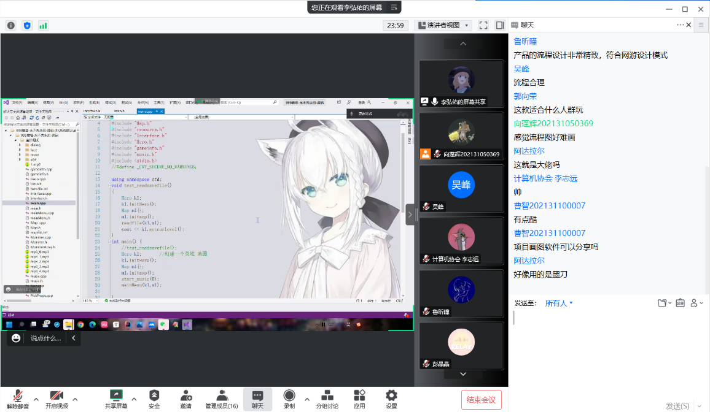Start recording with 录制 icon
The image size is (710, 412).
289,399
